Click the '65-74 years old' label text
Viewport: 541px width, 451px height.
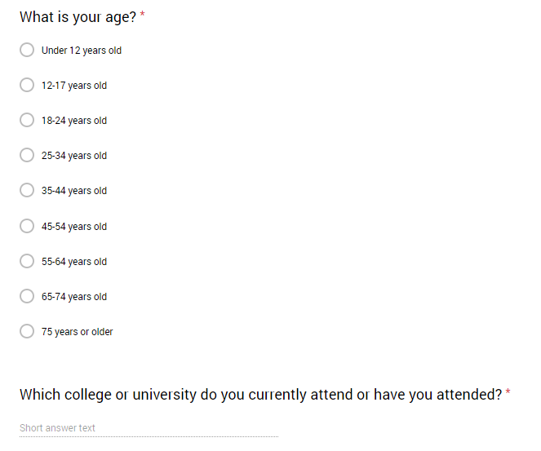(x=74, y=297)
